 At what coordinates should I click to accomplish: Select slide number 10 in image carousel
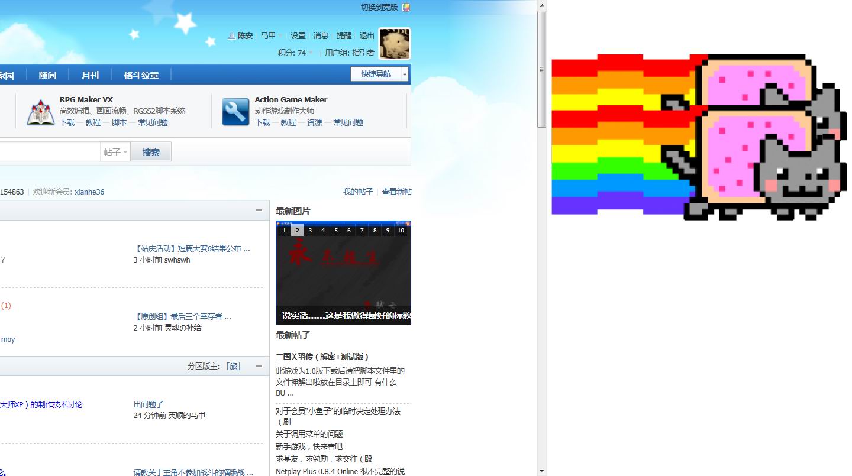(x=401, y=230)
